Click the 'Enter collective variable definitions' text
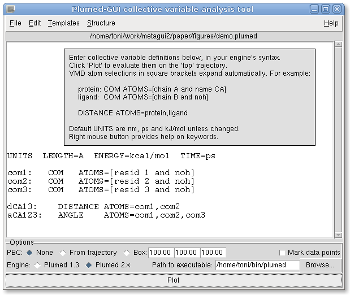 coord(175,58)
